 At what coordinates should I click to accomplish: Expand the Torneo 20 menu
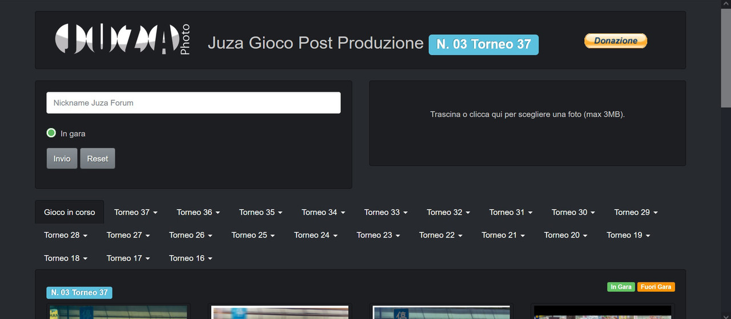pyautogui.click(x=566, y=235)
